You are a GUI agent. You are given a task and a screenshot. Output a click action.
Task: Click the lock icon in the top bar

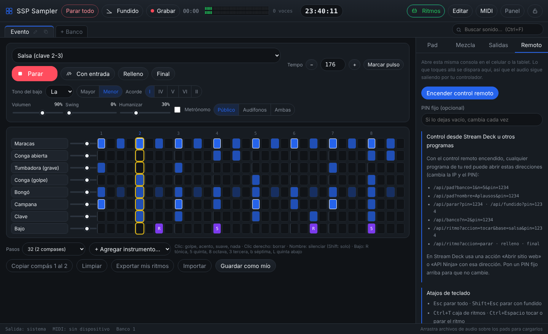[535, 11]
